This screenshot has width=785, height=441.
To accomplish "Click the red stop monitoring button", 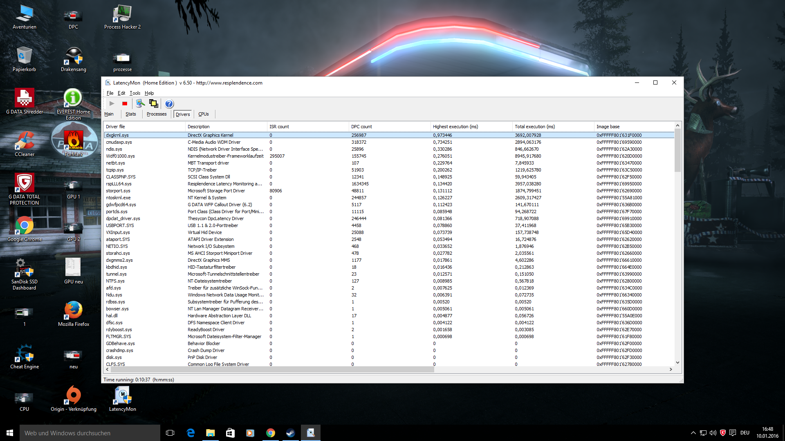I will coord(125,104).
